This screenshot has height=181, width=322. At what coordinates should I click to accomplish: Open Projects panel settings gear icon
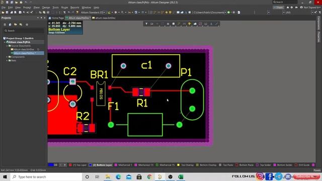click(x=27, y=25)
